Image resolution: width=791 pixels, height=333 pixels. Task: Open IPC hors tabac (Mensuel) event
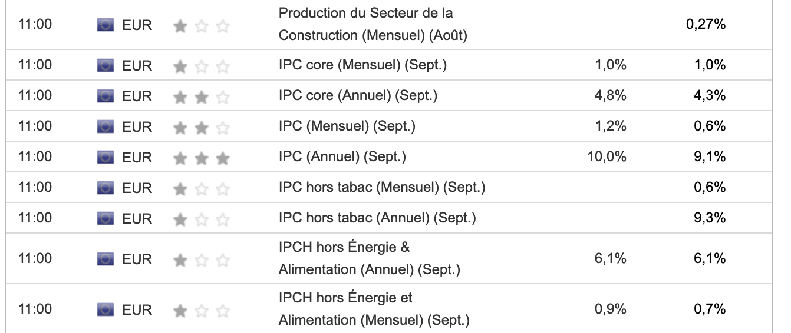coord(382,187)
